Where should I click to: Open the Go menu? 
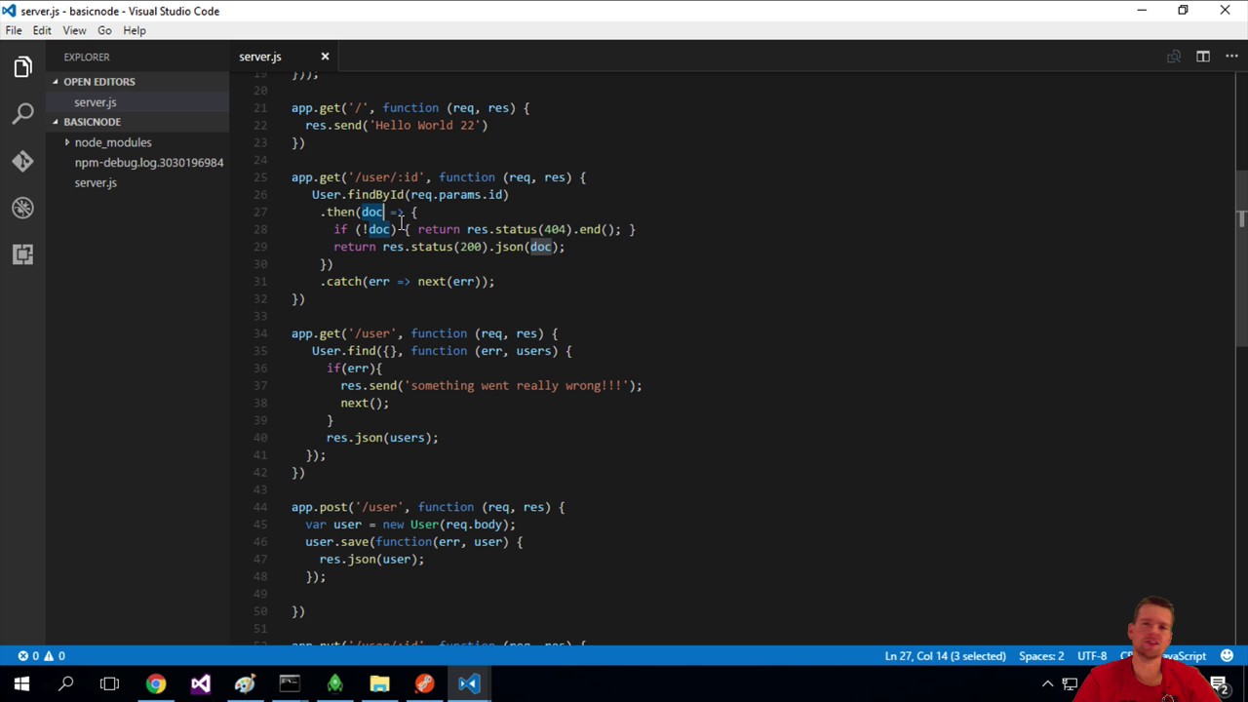[x=104, y=30]
